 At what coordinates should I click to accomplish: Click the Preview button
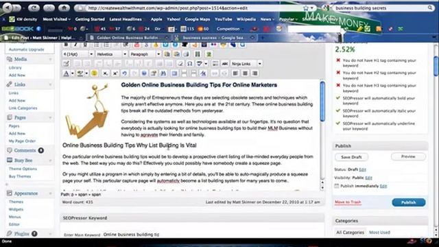pos(408,156)
